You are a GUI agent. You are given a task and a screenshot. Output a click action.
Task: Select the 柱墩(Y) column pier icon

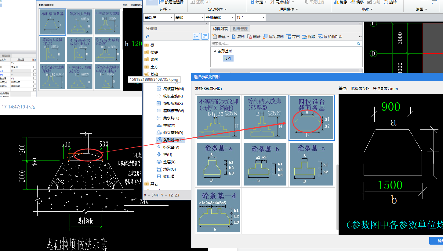[x=159, y=125]
